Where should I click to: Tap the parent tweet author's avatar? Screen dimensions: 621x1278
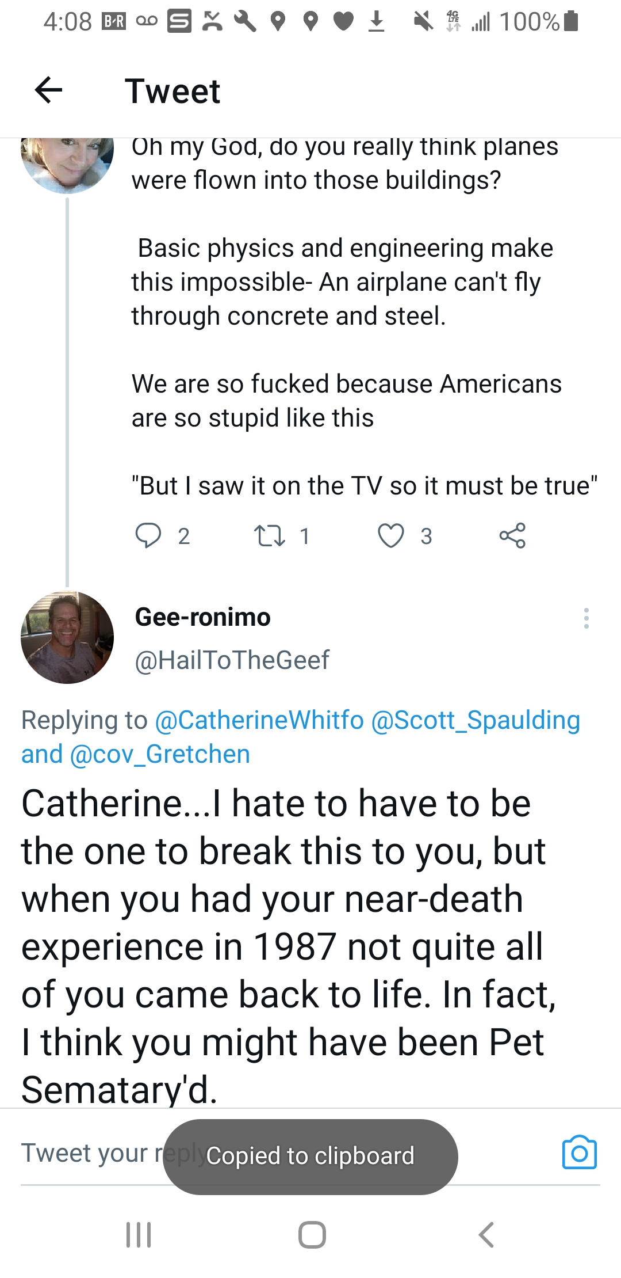coord(67,161)
